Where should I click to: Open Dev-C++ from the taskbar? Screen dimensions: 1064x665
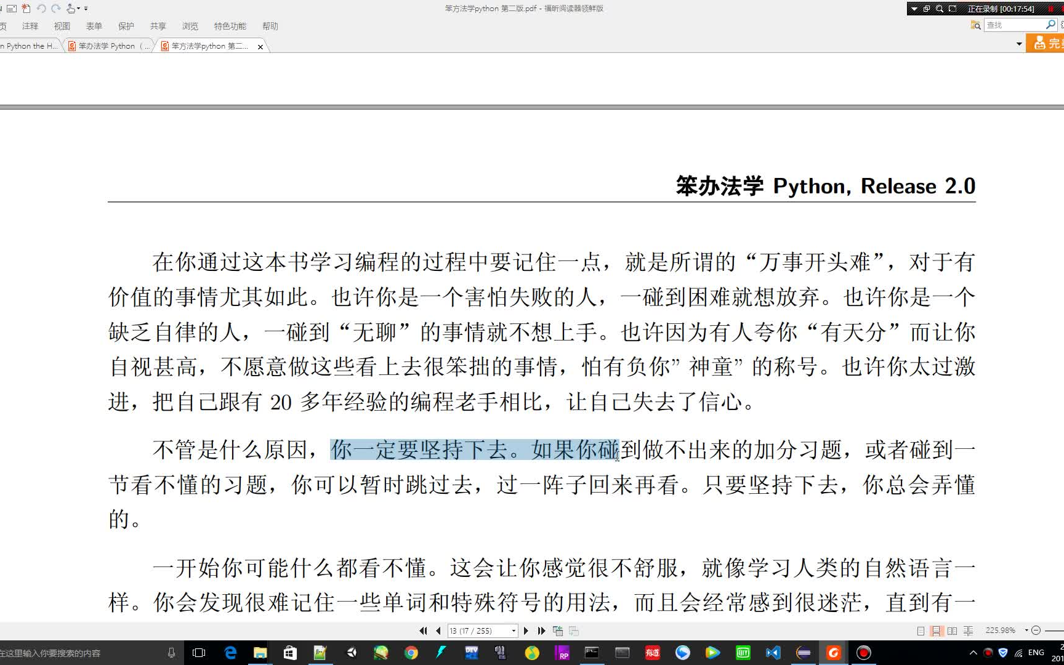[x=472, y=653]
